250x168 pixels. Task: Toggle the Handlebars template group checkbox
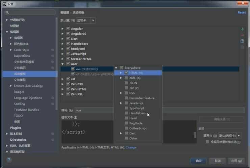click(x=68, y=44)
